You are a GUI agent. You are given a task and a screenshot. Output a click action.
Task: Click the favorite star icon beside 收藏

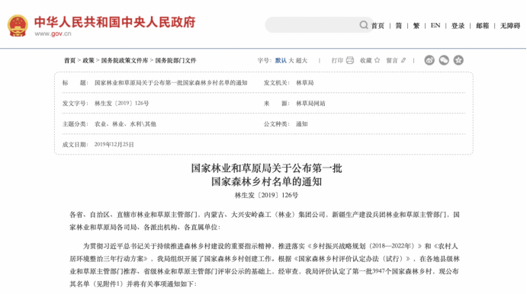coord(377,60)
